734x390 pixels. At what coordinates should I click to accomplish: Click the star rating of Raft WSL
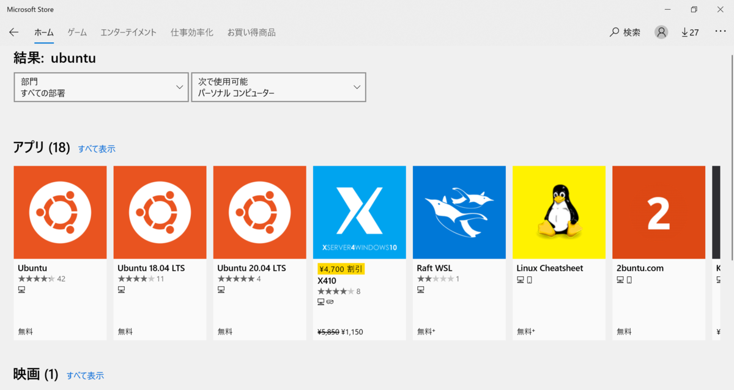coord(435,279)
